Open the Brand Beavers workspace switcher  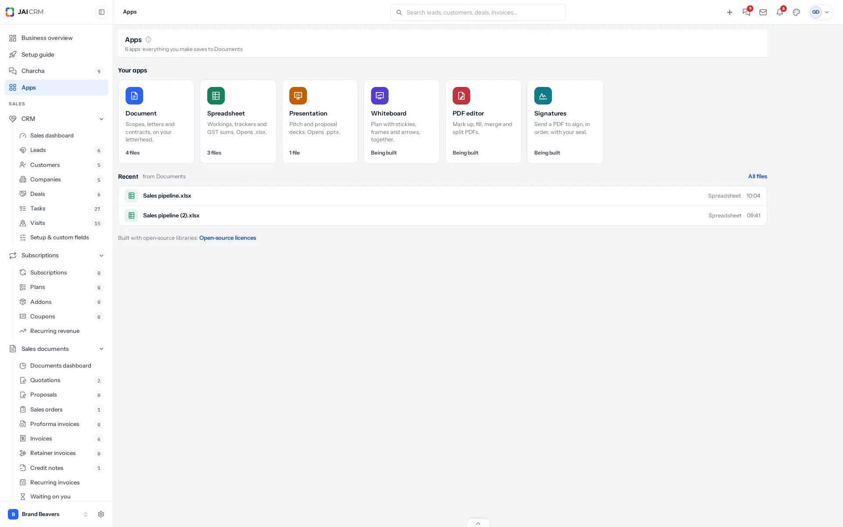coord(48,514)
